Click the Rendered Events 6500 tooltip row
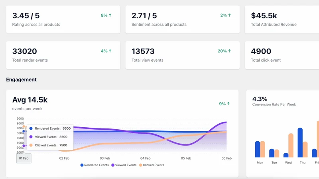Screen dimensions: 319x179 50,128
